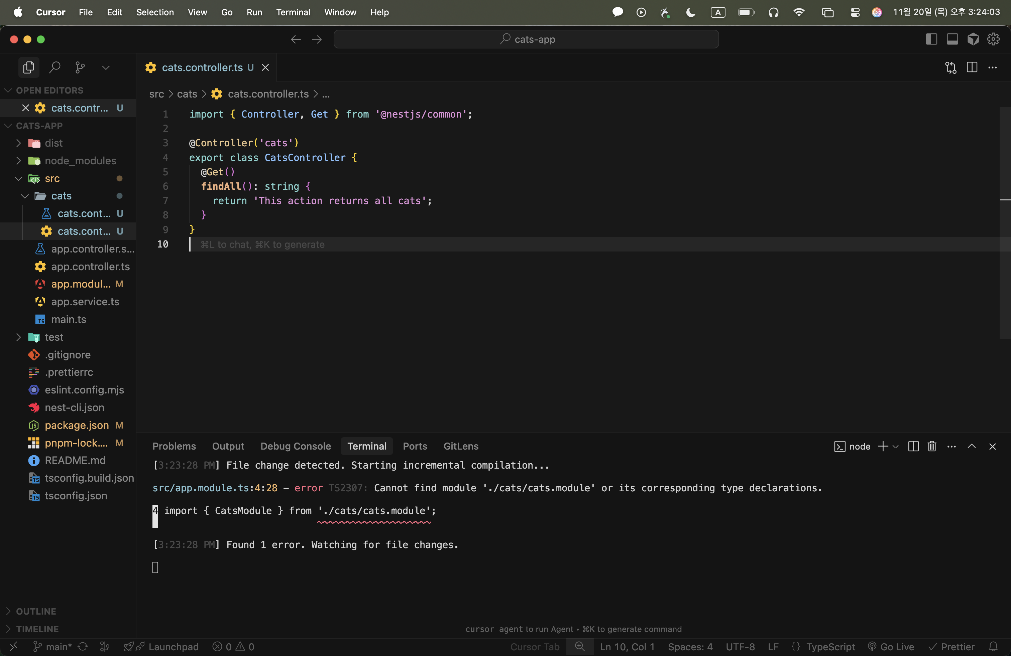Open settings gear in title bar
1011x656 pixels.
993,39
